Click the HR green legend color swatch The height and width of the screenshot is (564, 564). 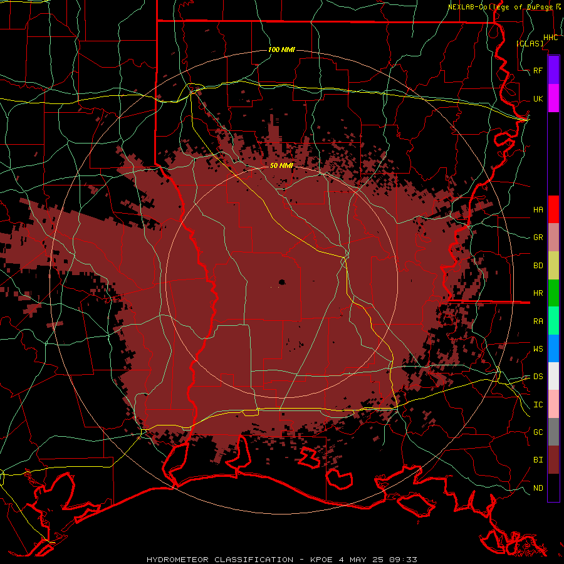553,293
